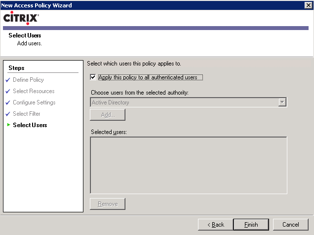Complete the wizard with Finish

251,225
